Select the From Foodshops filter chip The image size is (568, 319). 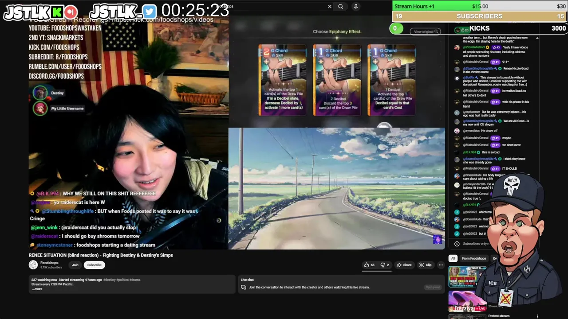click(x=474, y=258)
